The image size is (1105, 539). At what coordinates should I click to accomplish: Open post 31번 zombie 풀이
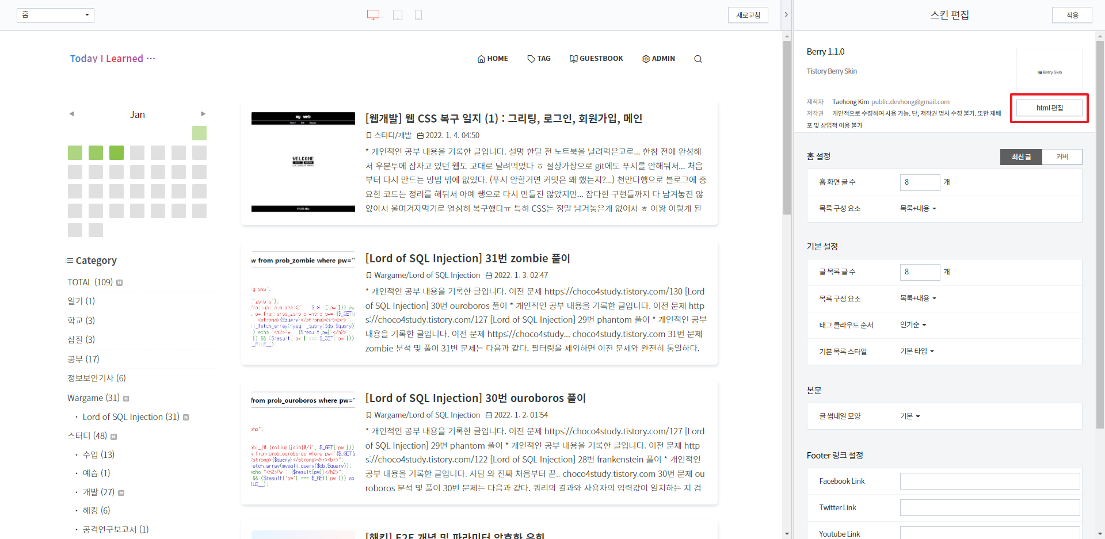click(x=467, y=258)
